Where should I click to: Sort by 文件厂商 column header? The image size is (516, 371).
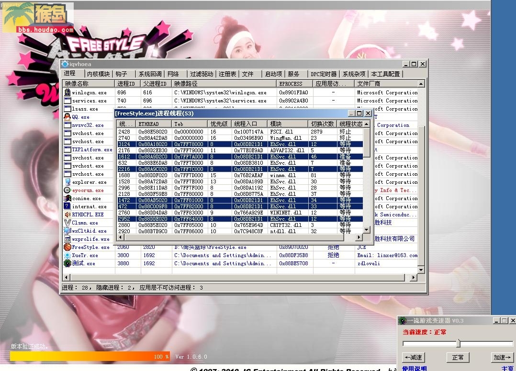pos(386,84)
